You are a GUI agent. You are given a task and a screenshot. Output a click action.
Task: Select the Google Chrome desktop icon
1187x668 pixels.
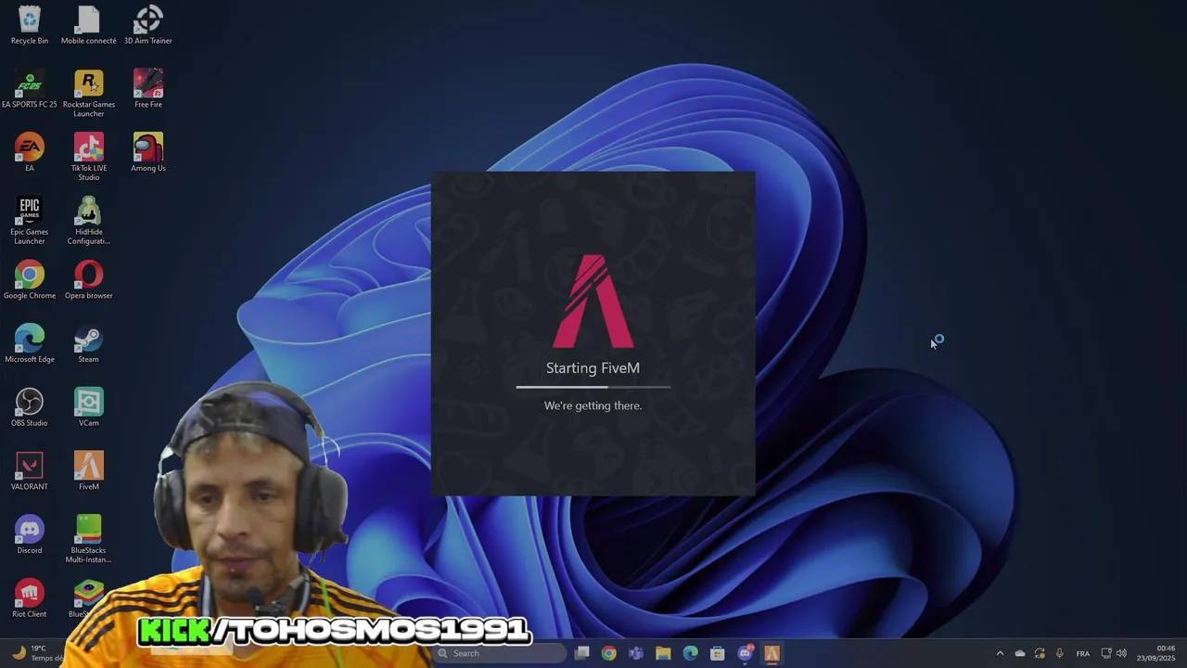tap(30, 280)
